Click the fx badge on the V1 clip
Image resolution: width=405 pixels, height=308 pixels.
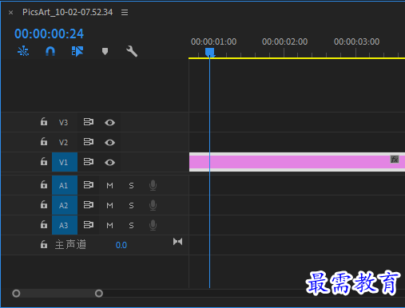[x=395, y=160]
